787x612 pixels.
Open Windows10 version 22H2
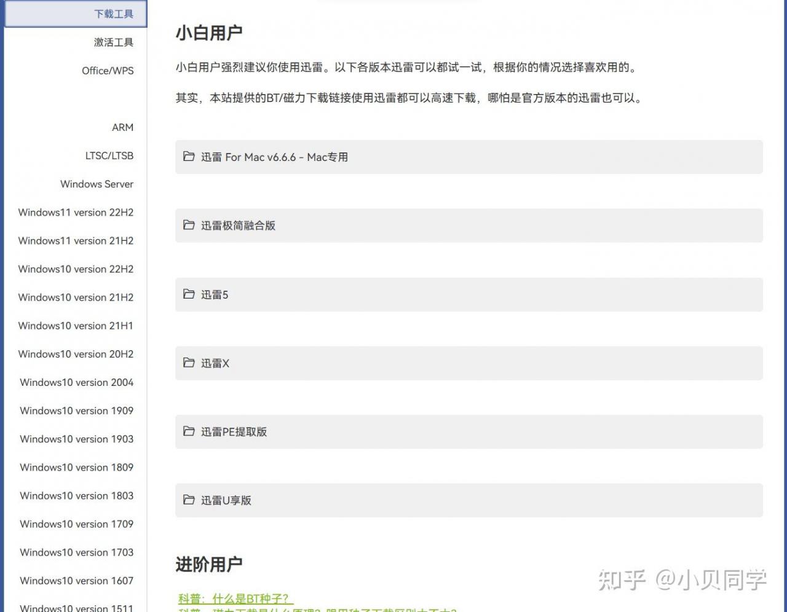pyautogui.click(x=76, y=269)
